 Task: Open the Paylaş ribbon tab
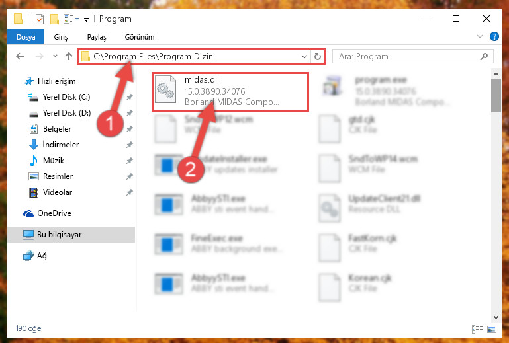(97, 37)
